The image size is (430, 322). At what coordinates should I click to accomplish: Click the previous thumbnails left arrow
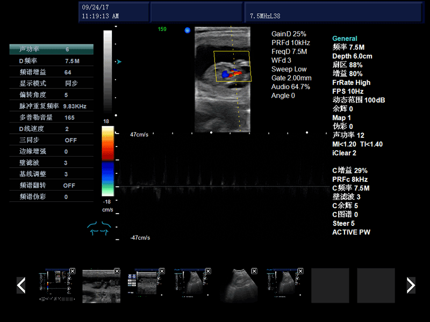point(21,285)
